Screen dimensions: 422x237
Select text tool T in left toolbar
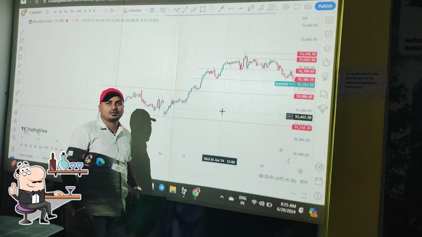19,73
